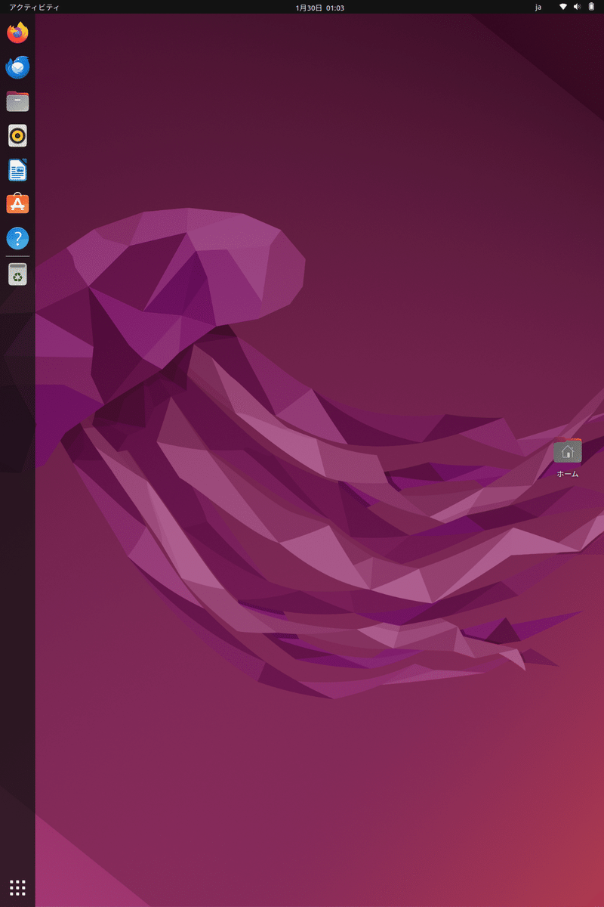604x907 pixels.
Task: Launch Firefox from the dock
Action: point(17,33)
